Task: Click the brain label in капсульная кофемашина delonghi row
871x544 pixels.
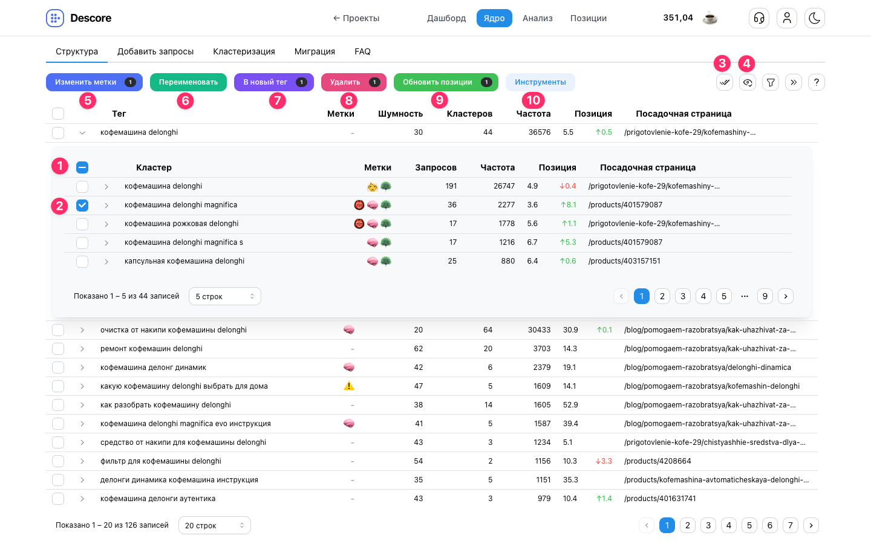Action: (373, 261)
